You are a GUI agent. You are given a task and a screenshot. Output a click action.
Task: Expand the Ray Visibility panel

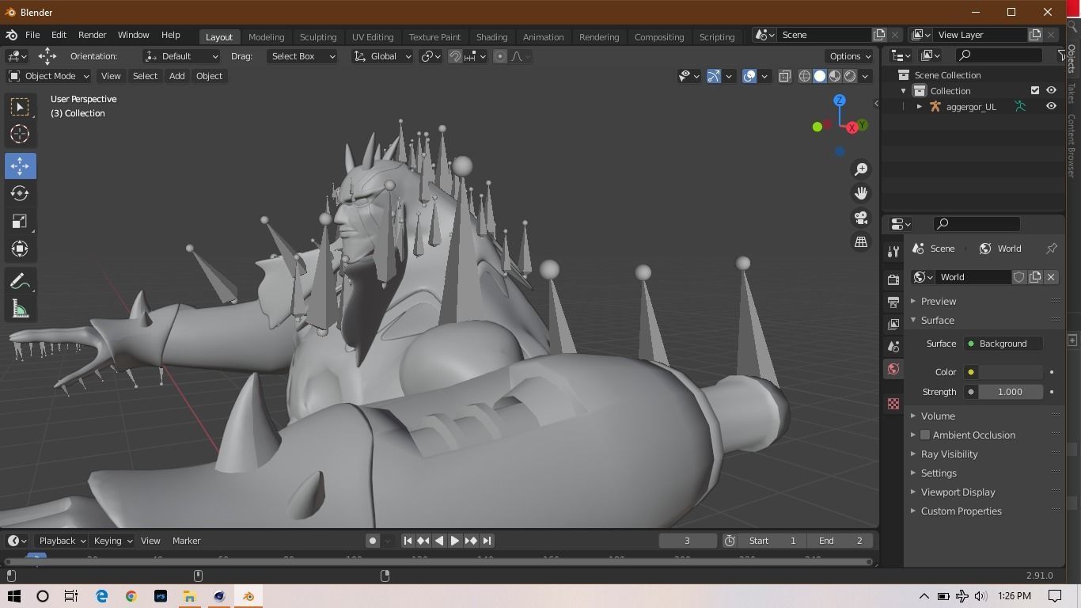tap(949, 454)
